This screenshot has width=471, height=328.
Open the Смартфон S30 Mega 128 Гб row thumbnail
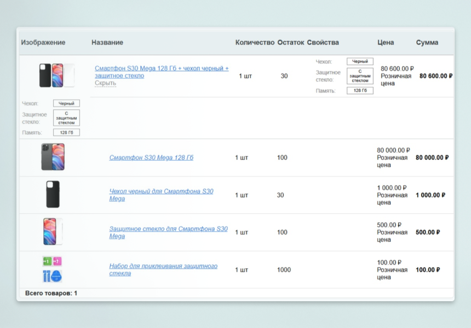point(53,157)
